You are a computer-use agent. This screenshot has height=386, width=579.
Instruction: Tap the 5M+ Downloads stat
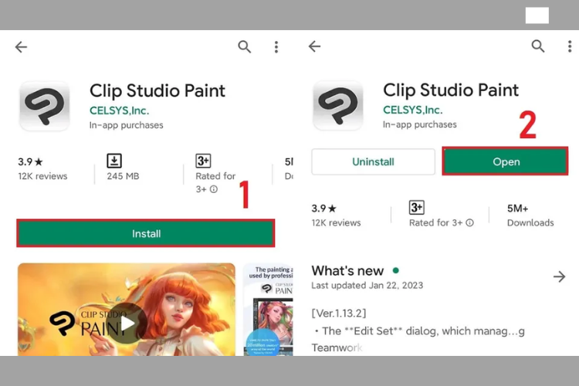[530, 215]
